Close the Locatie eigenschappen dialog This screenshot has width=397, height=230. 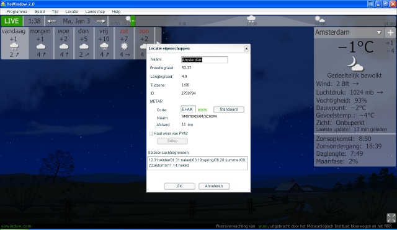pyautogui.click(x=246, y=49)
